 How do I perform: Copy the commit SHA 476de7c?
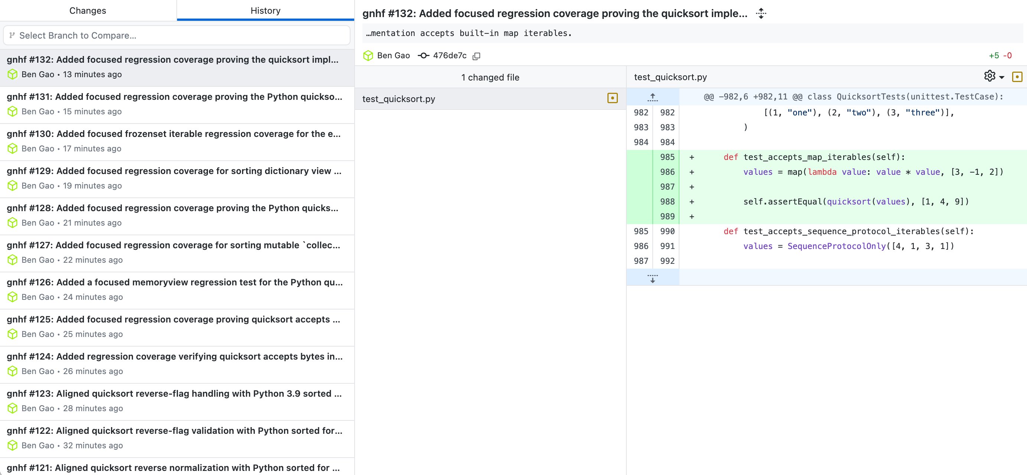click(476, 56)
